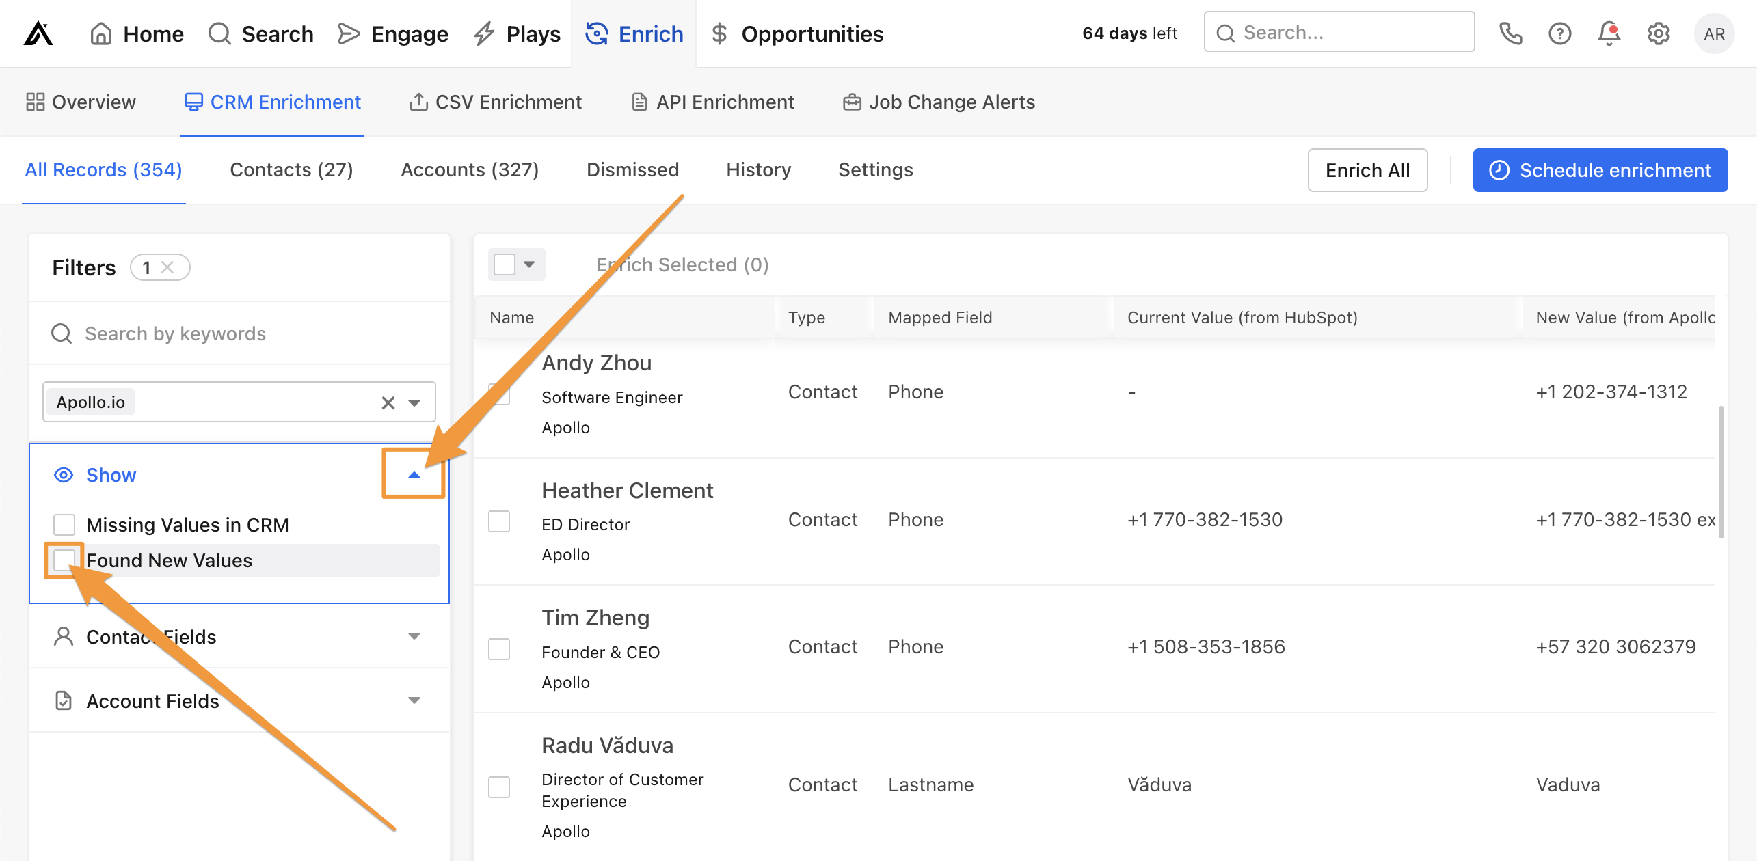Click the phone icon in the top bar
Viewport: 1757px width, 861px height.
pos(1511,33)
